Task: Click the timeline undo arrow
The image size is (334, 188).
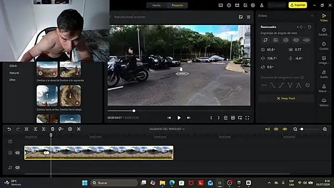Action: point(9,129)
